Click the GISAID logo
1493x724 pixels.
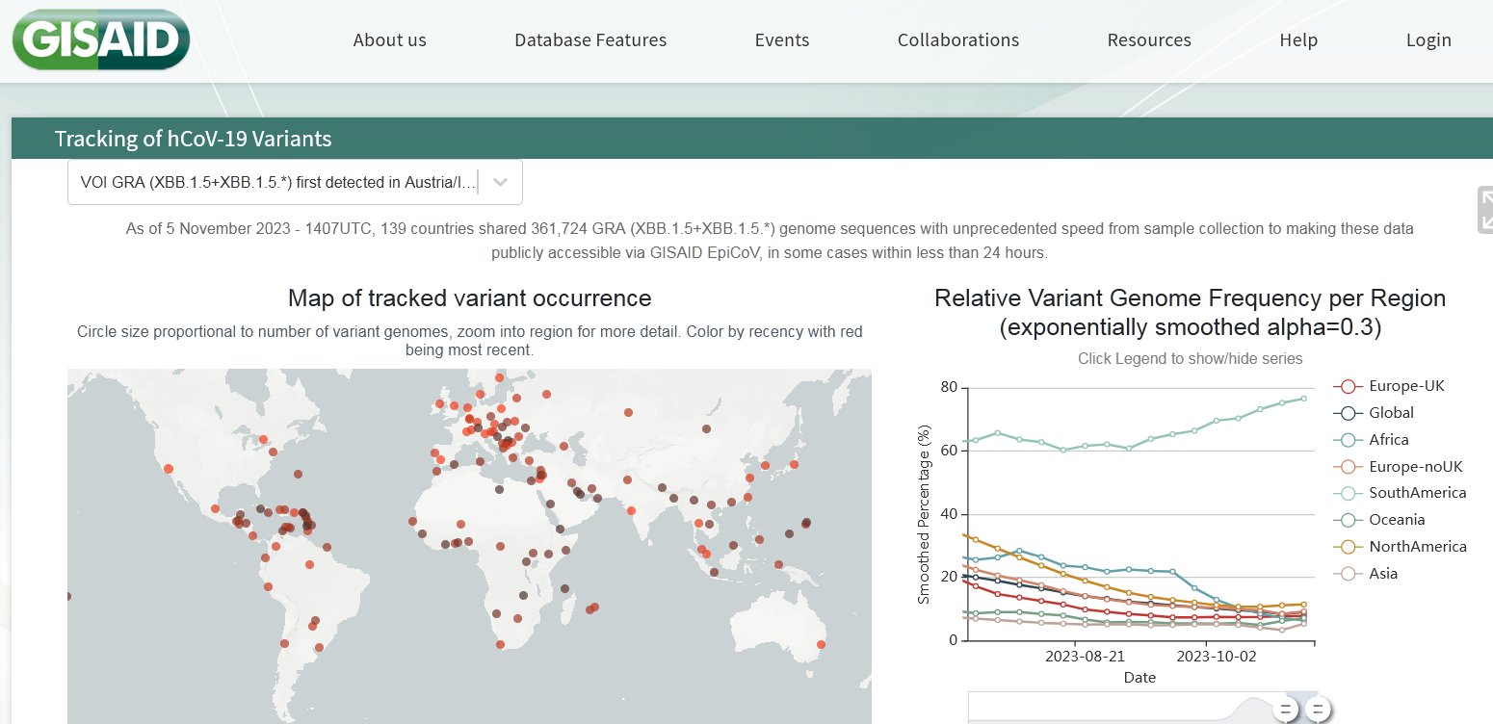(100, 40)
